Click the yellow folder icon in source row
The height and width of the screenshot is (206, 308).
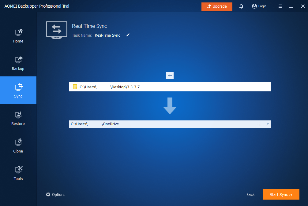75,87
